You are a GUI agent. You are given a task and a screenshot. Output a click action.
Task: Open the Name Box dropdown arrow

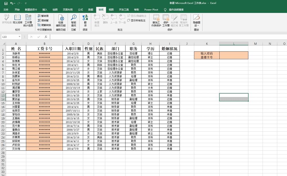(x=20, y=37)
